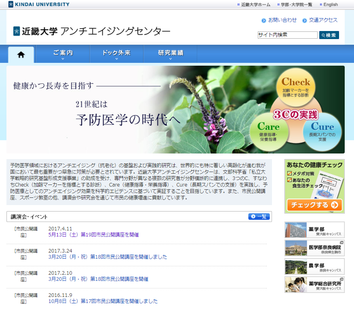
Task: Expand the ご案内 menu
Action: 63,54
